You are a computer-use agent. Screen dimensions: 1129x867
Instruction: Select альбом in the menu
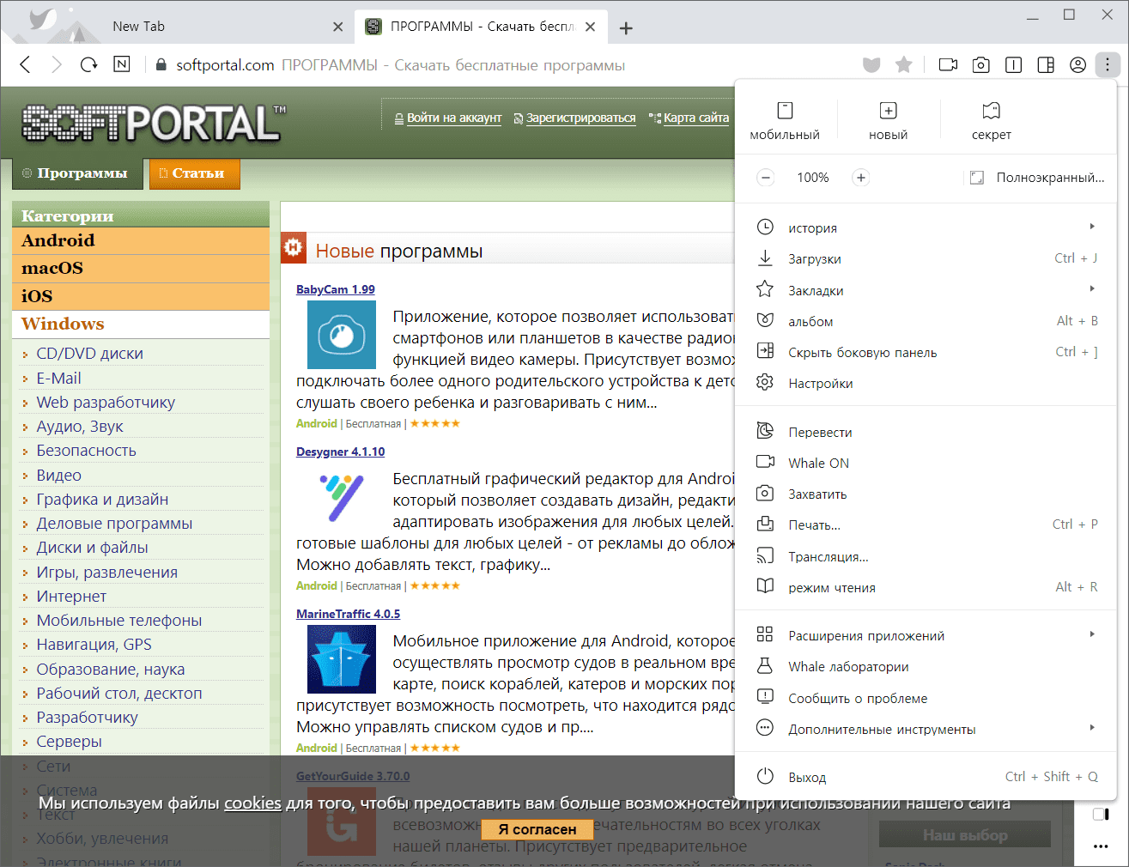(x=926, y=321)
